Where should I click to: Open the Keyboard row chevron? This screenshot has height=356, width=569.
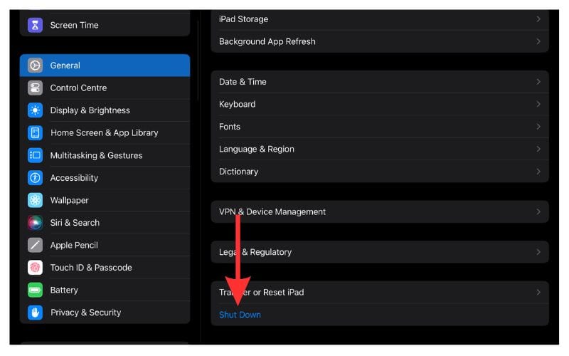click(x=538, y=104)
